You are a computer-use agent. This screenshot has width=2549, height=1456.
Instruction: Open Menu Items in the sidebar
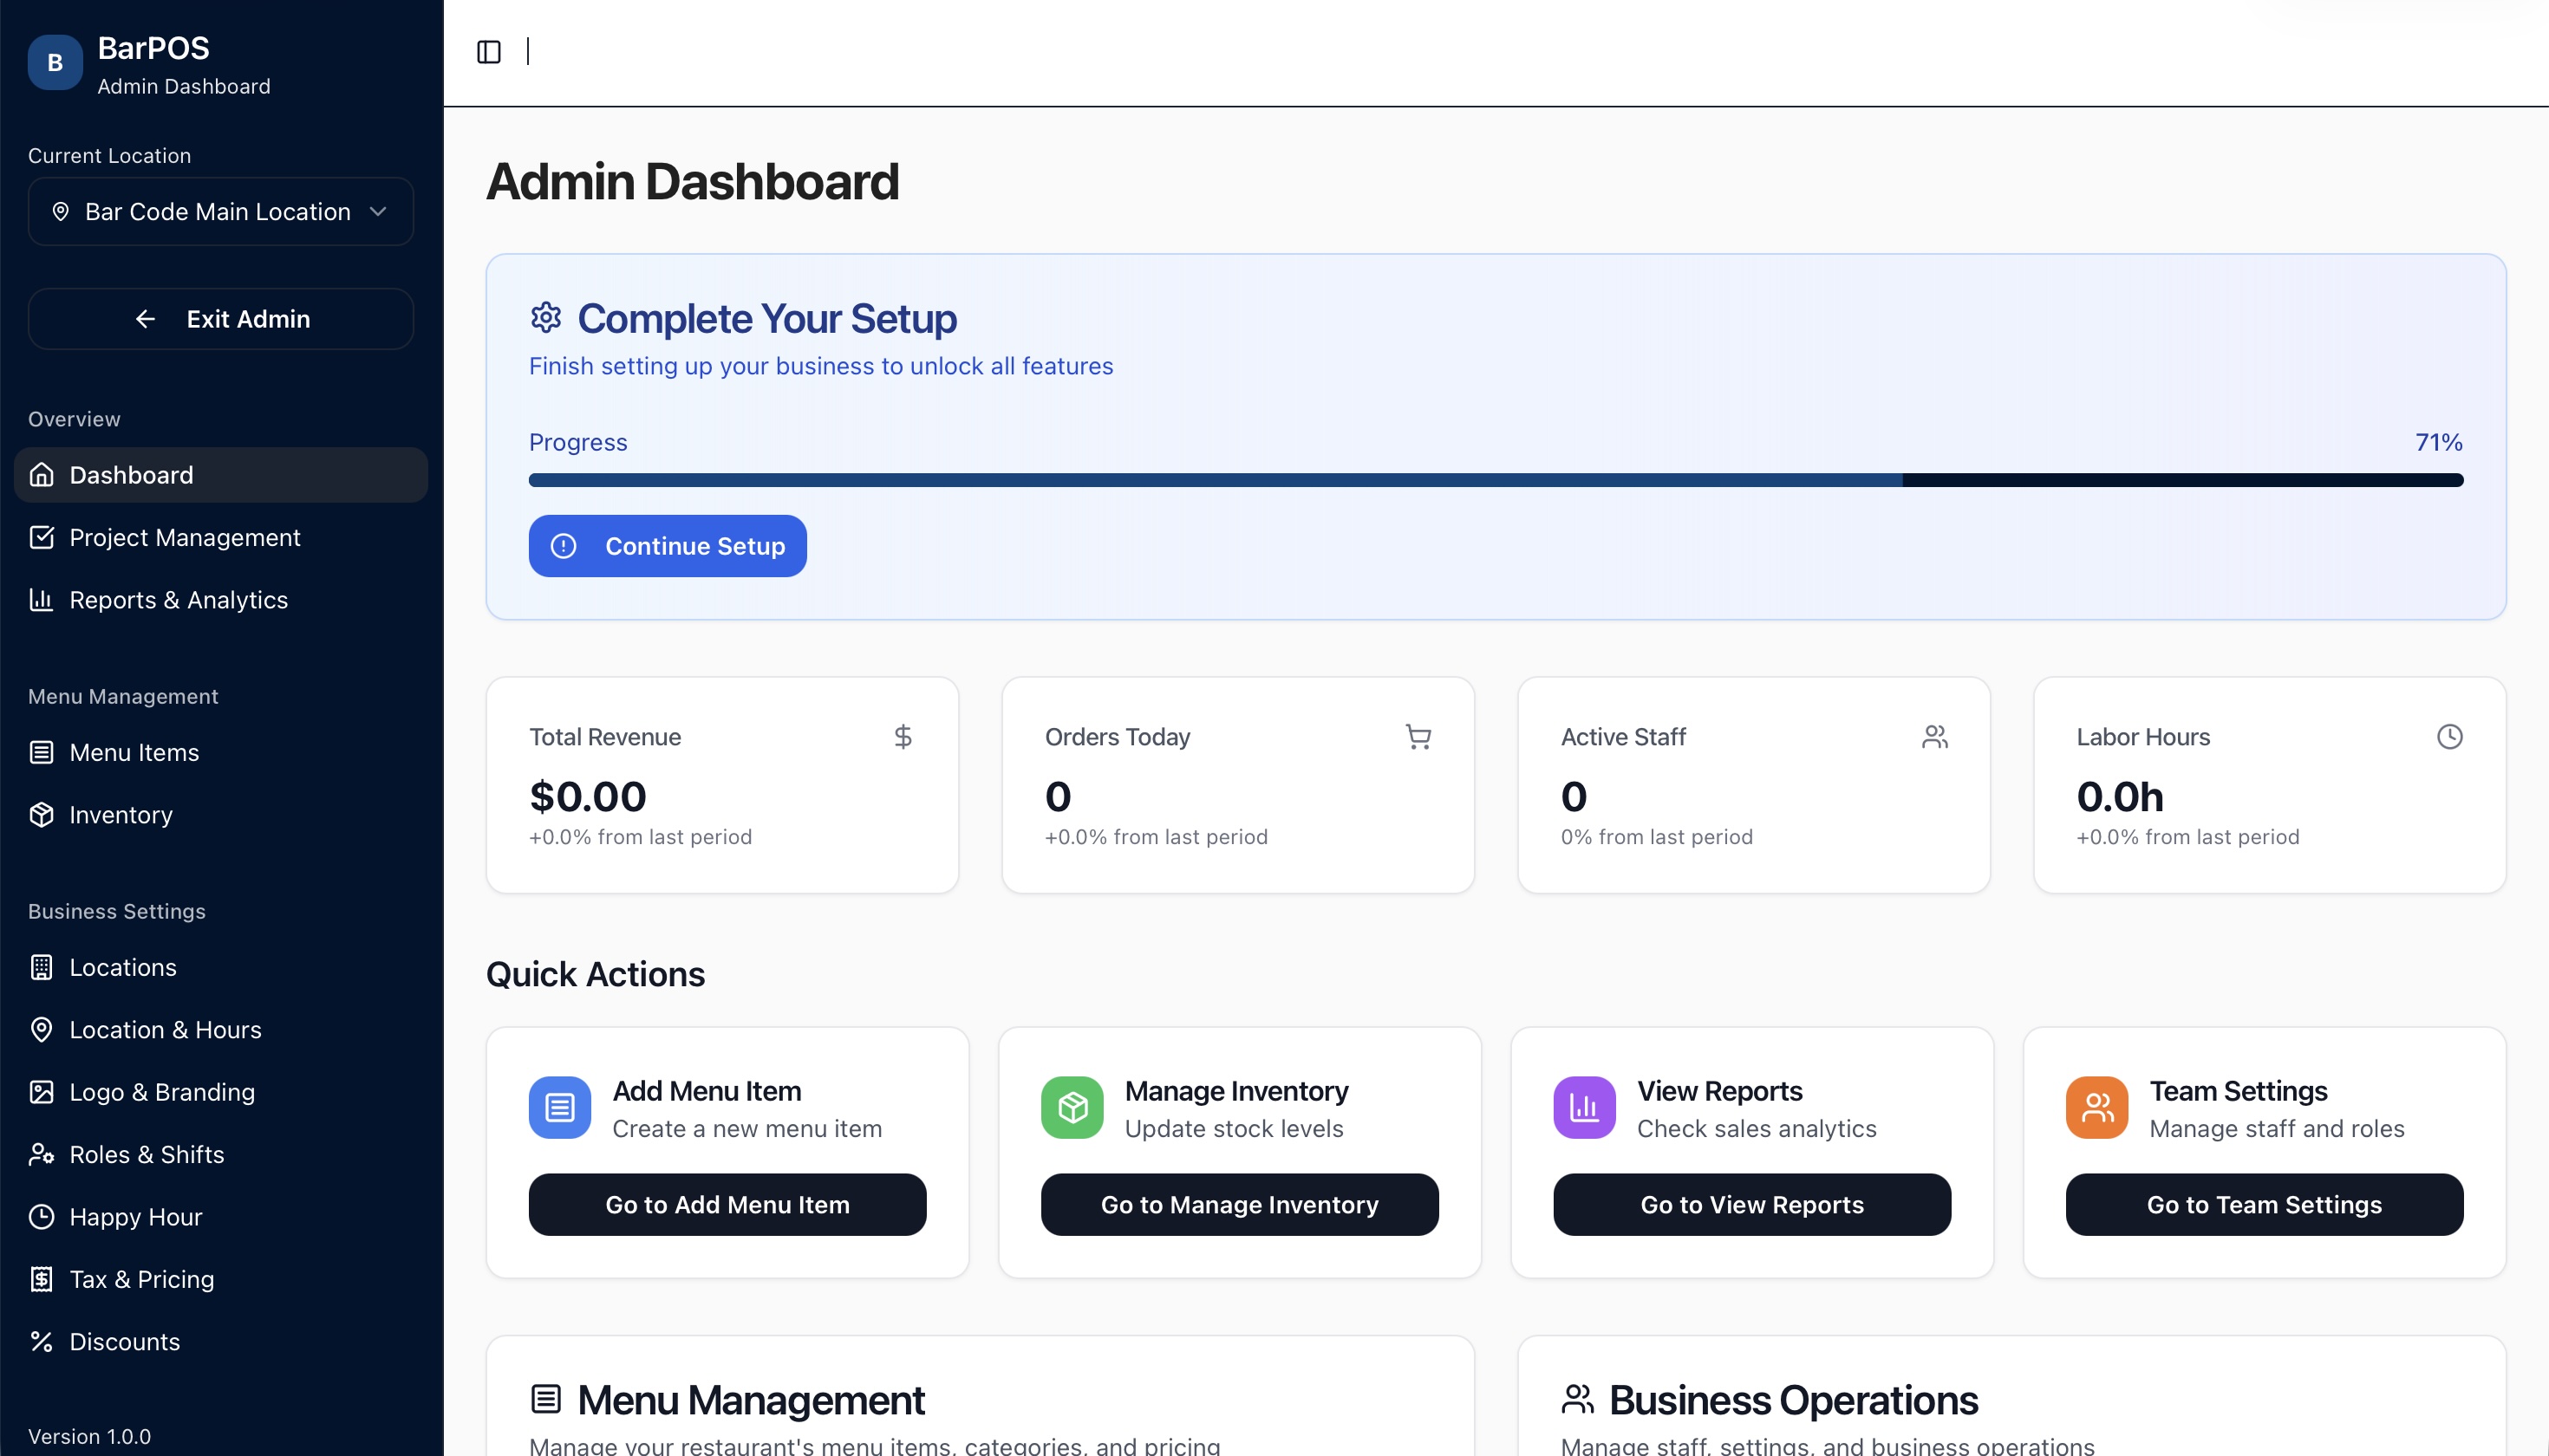pyautogui.click(x=221, y=753)
